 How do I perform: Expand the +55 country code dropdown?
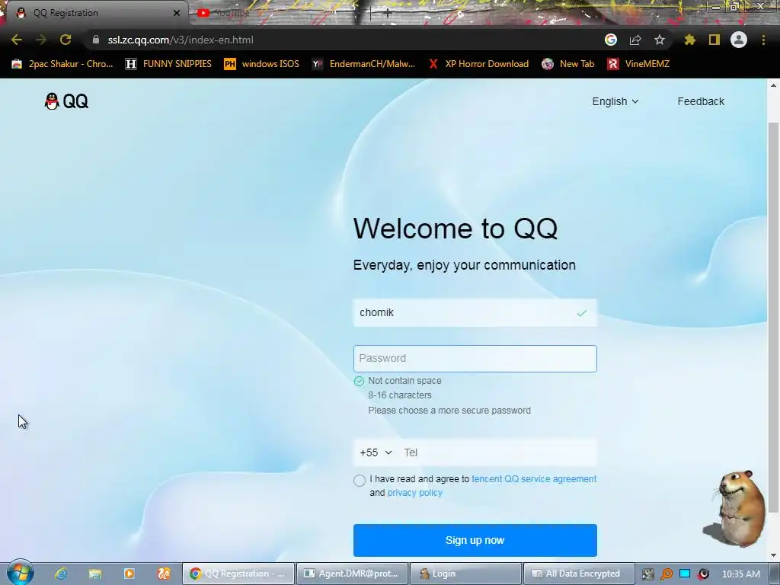376,452
